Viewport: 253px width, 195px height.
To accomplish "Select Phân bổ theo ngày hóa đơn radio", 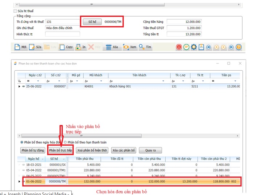I will pyautogui.click(x=22, y=142).
